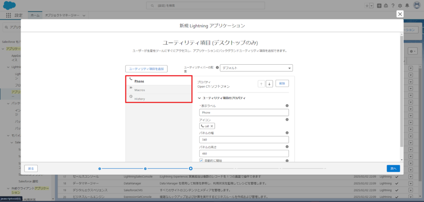This screenshot has height=202, width=424.
Task: Click the History clock icon
Action: pos(131,96)
